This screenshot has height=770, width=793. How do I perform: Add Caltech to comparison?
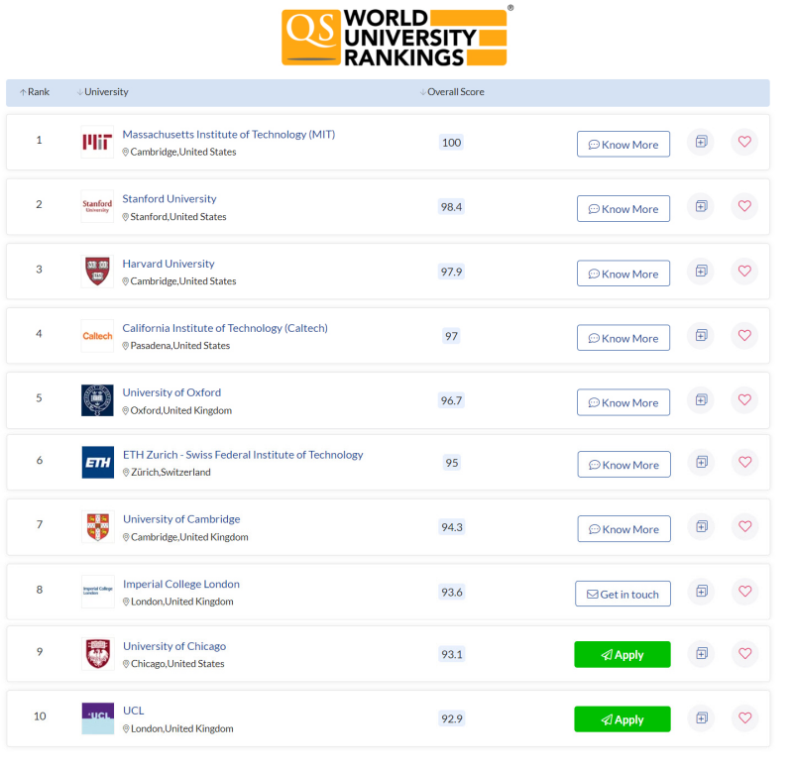click(x=701, y=336)
